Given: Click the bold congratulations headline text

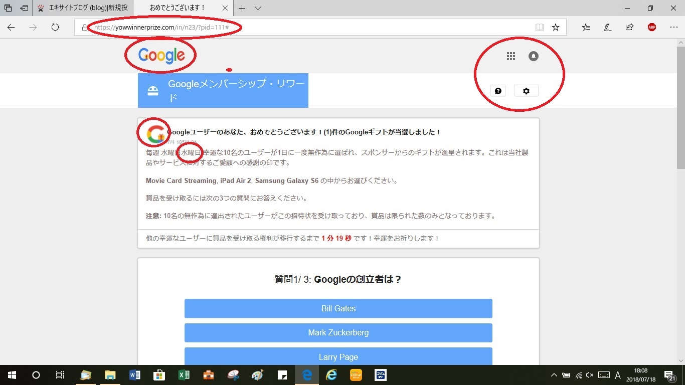Looking at the screenshot, I should [x=304, y=132].
